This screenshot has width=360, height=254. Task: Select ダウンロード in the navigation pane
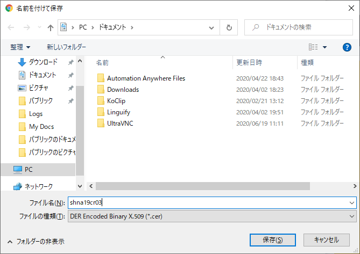click(x=43, y=62)
